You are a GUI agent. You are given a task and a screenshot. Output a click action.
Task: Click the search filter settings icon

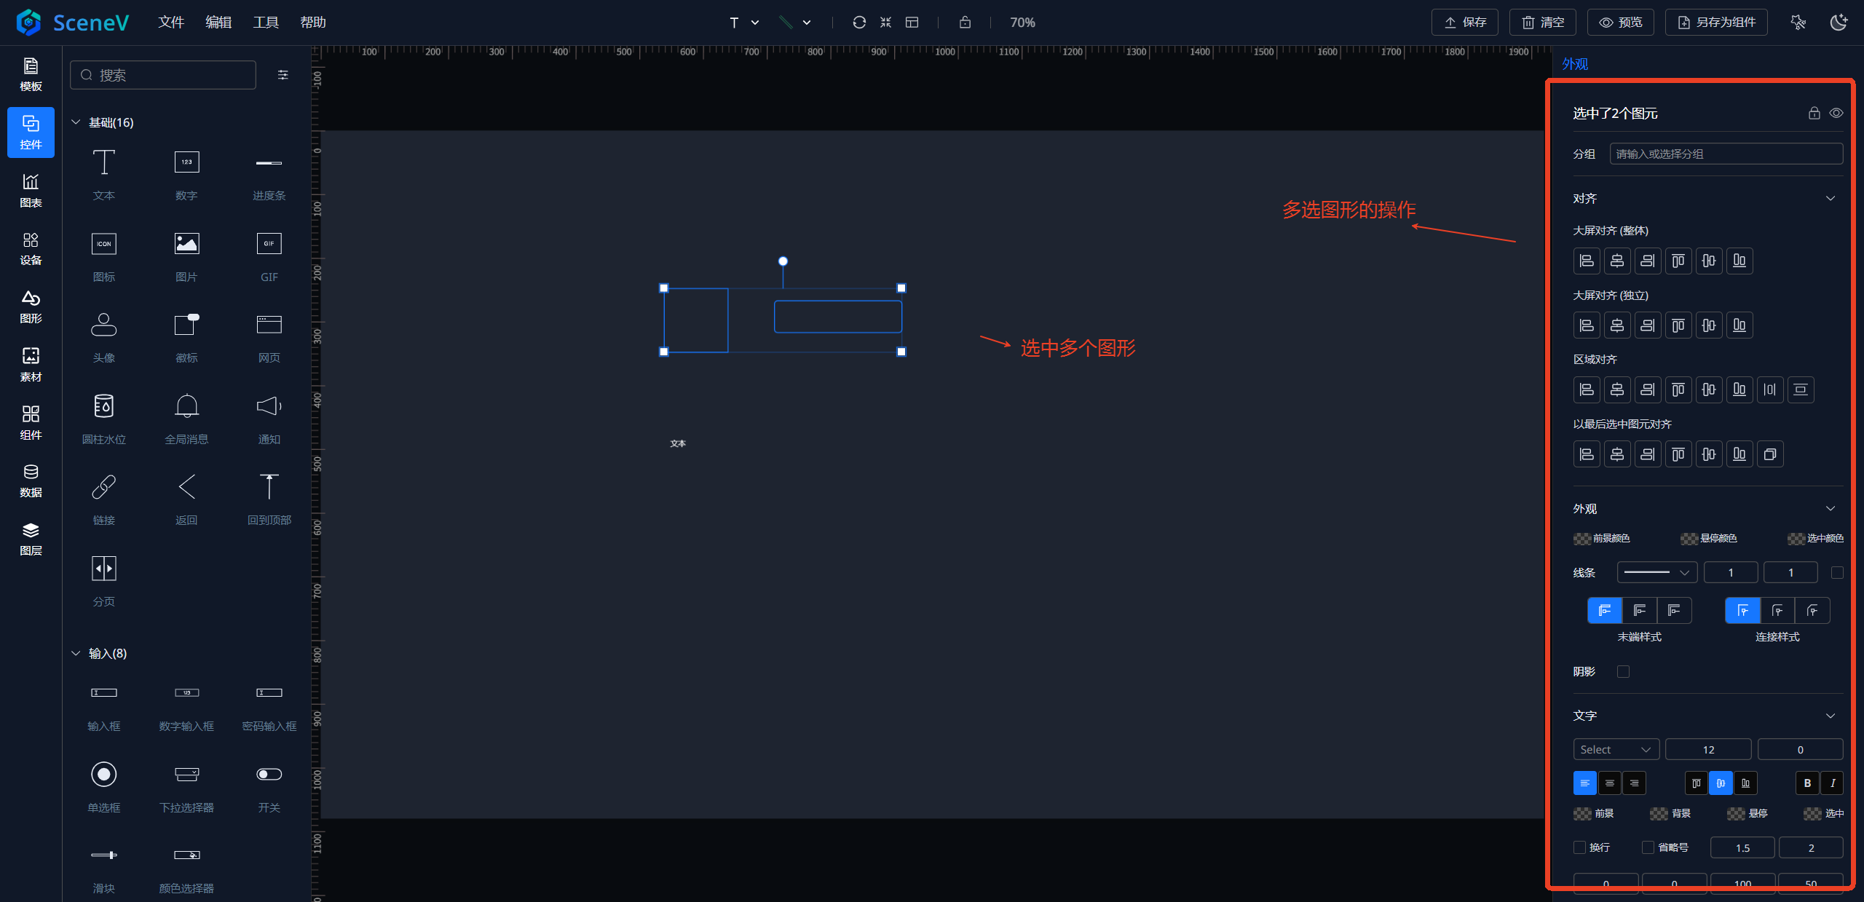[x=283, y=75]
